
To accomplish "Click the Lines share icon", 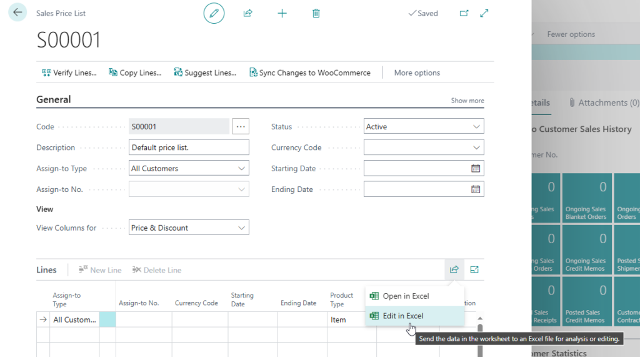I will (x=454, y=269).
